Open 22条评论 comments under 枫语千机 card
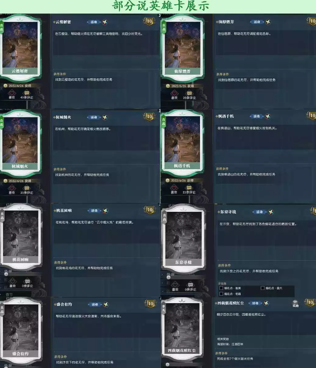This screenshot has width=316, height=368. [x=189, y=188]
